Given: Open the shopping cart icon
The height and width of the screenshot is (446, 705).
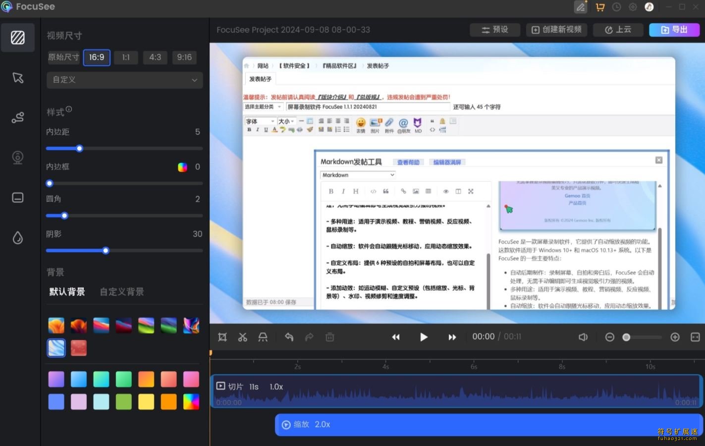Looking at the screenshot, I should click(600, 7).
